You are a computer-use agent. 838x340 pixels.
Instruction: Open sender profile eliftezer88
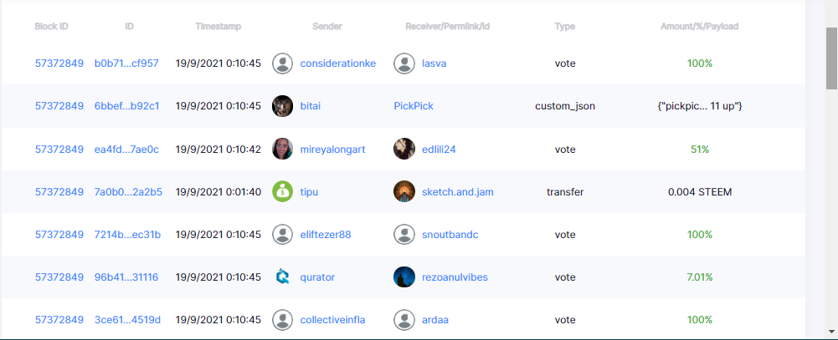(x=326, y=235)
